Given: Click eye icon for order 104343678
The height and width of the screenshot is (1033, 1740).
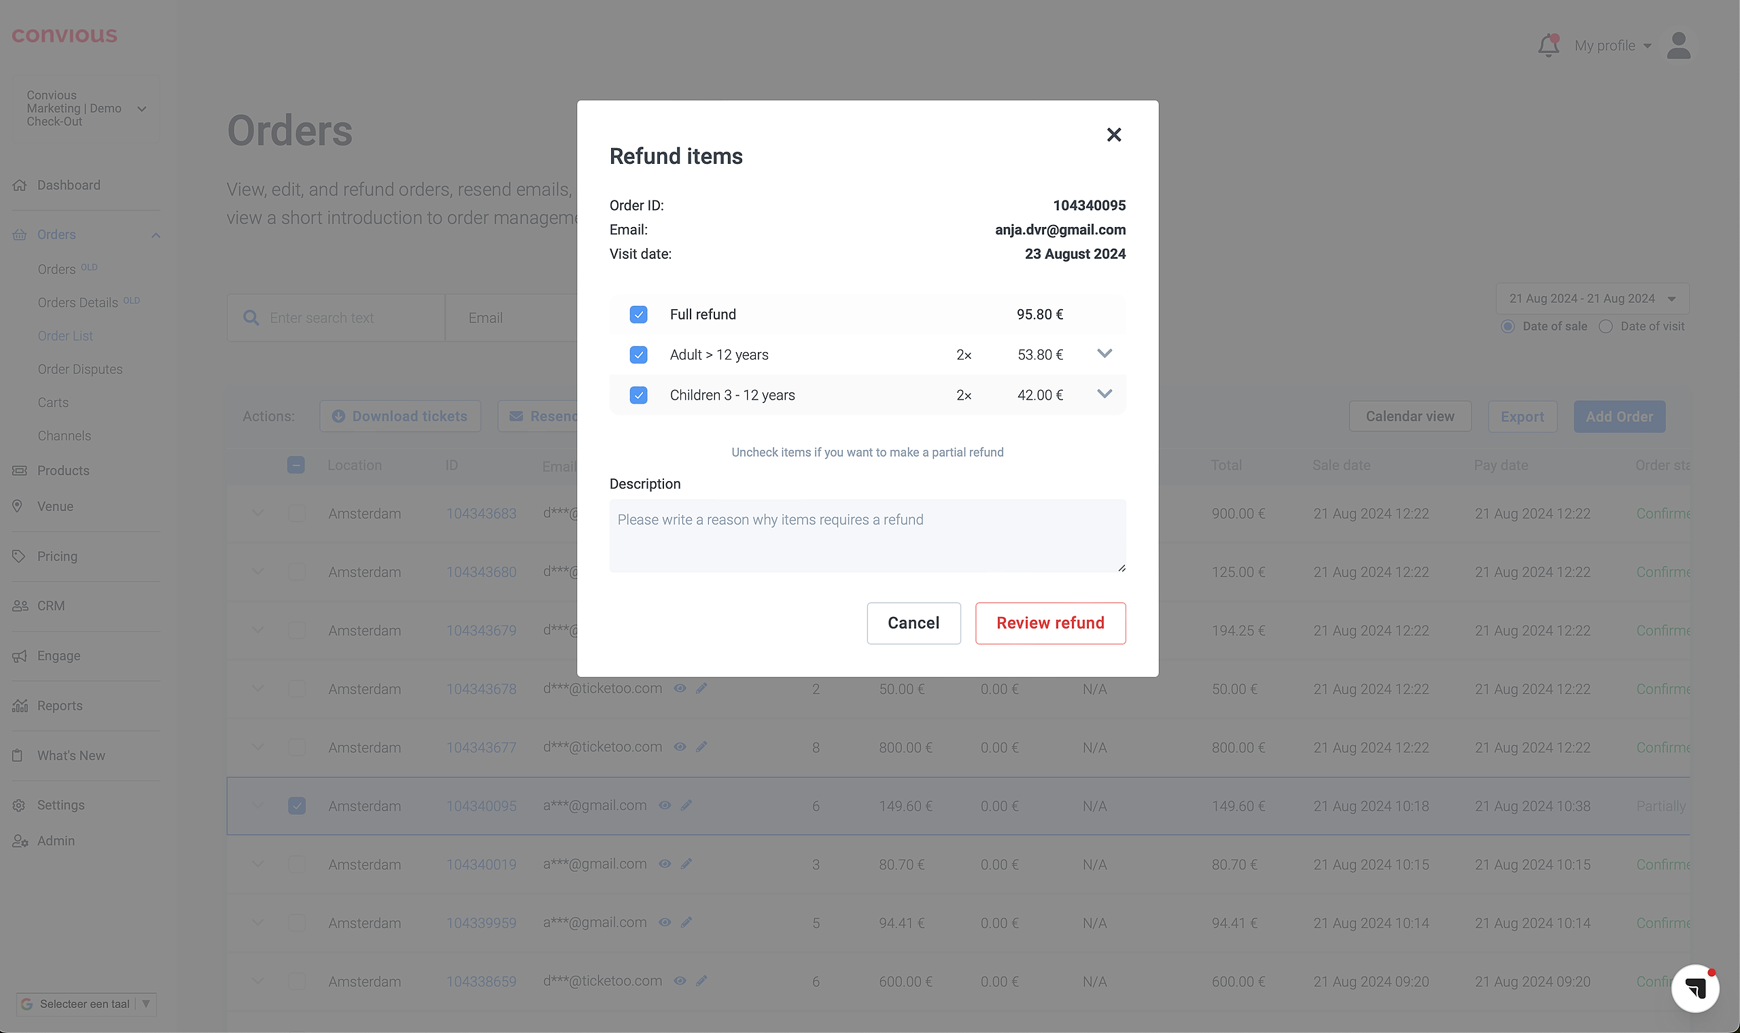Looking at the screenshot, I should 680,688.
